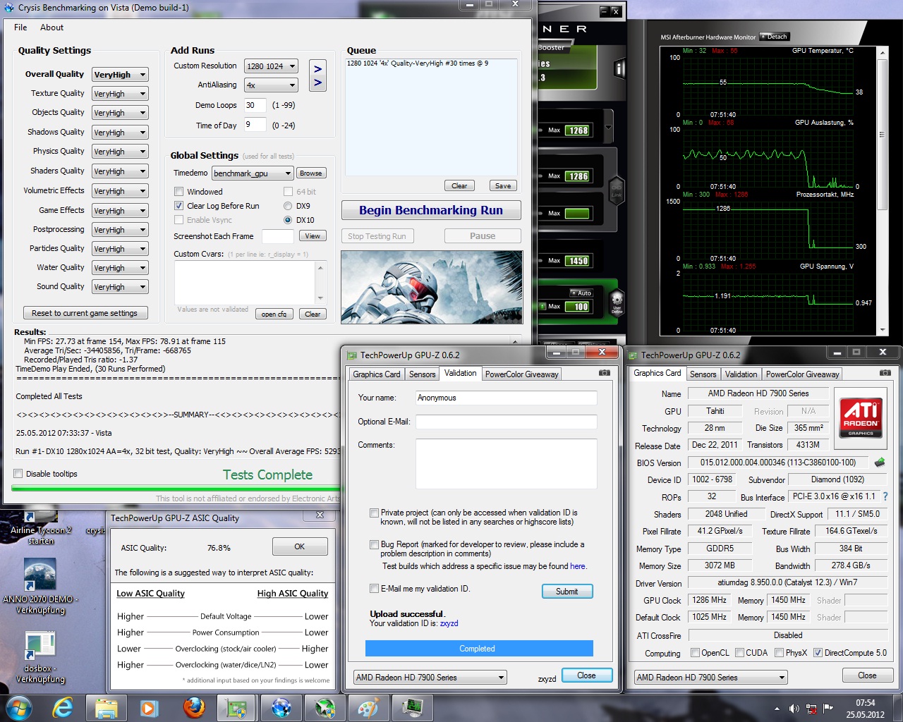Click Begin Benchmarking Run
Viewport: 903px width, 722px height.
(431, 210)
